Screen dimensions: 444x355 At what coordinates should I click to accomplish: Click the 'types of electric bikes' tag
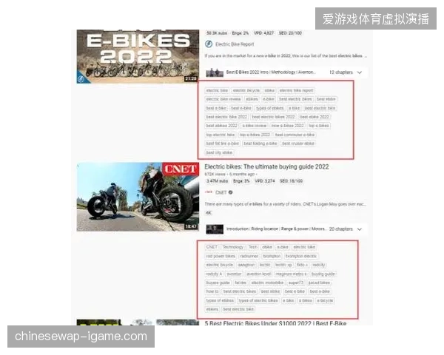click(x=258, y=300)
